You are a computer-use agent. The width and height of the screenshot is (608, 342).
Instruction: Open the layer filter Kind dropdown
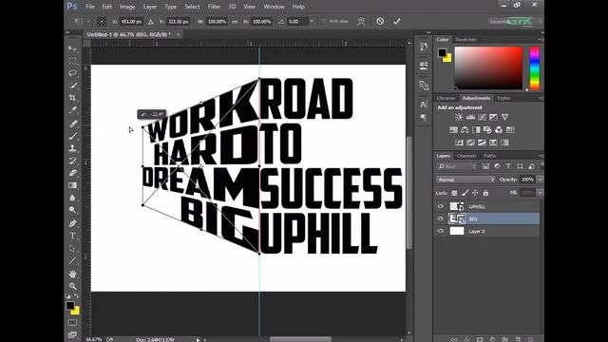point(458,166)
